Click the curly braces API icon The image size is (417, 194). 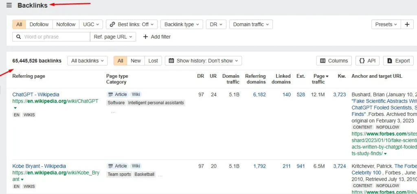362,61
